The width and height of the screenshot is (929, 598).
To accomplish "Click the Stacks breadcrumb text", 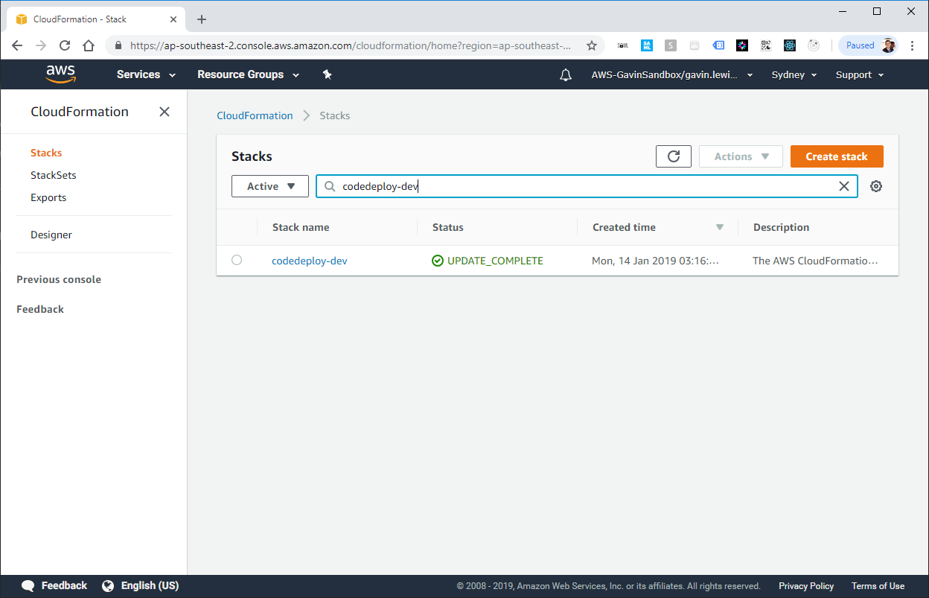I will 335,115.
